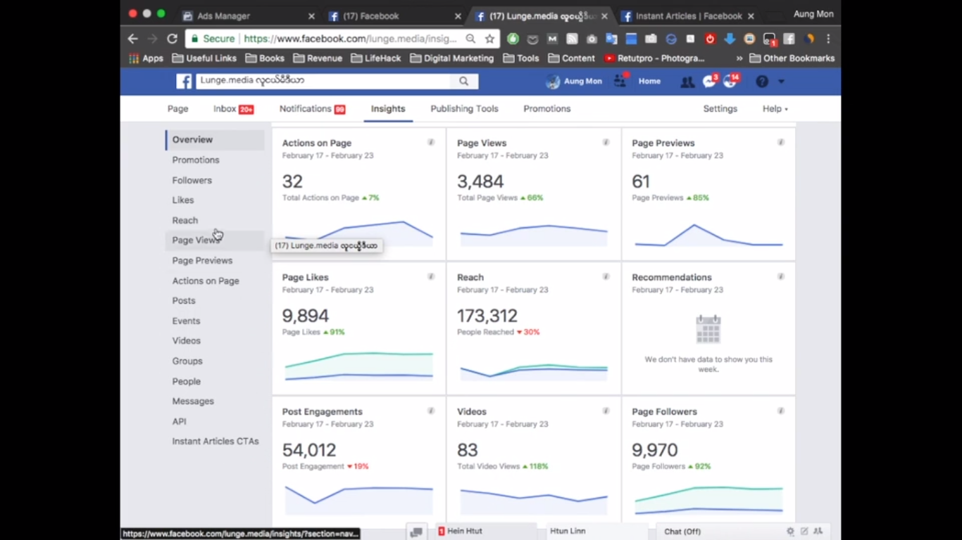This screenshot has height=540, width=962.
Task: Bookmark the page with the star icon
Action: point(490,39)
